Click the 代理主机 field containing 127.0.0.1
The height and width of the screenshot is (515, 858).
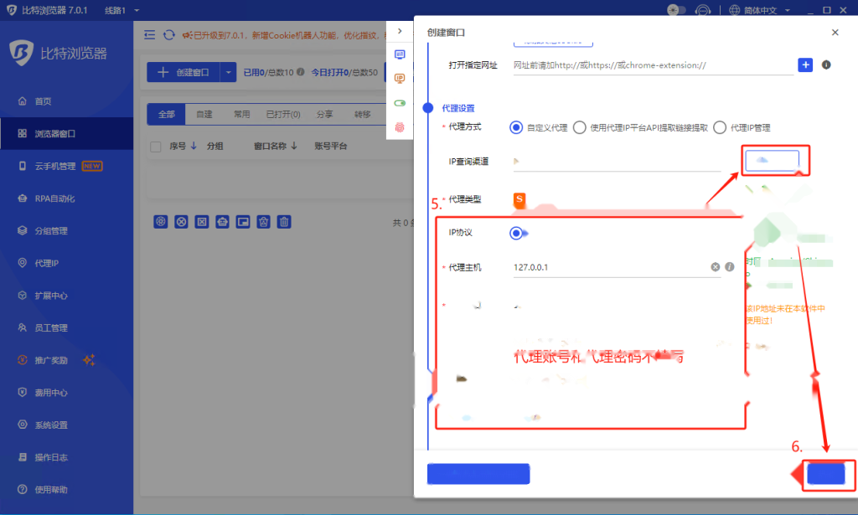(x=618, y=267)
